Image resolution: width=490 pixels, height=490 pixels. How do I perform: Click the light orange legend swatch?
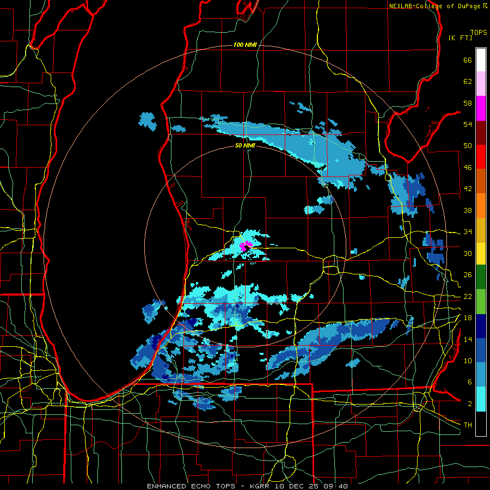click(481, 206)
